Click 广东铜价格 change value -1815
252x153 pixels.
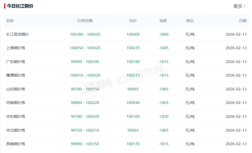(163, 62)
